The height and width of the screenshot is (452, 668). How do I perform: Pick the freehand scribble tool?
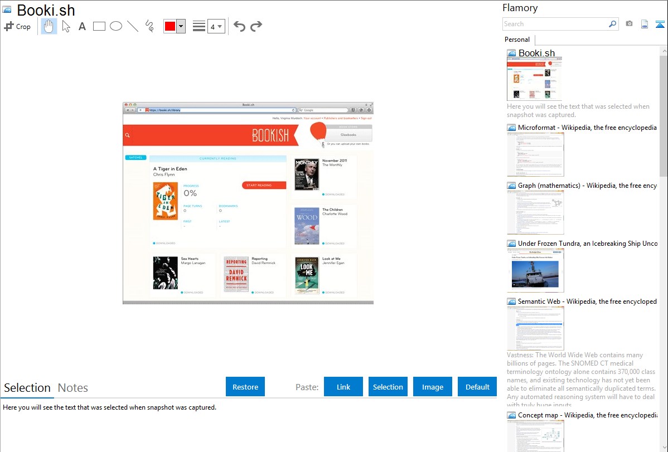(149, 26)
